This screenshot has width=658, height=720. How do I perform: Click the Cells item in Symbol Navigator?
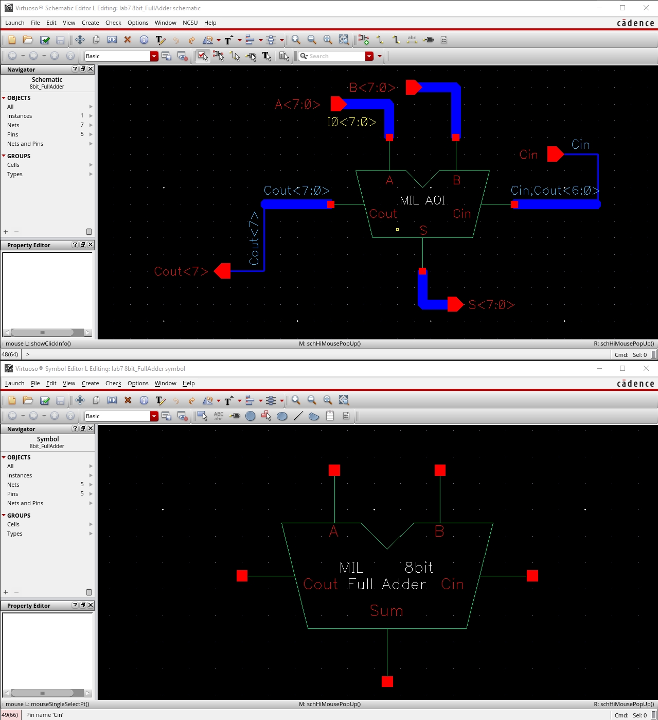pyautogui.click(x=13, y=524)
